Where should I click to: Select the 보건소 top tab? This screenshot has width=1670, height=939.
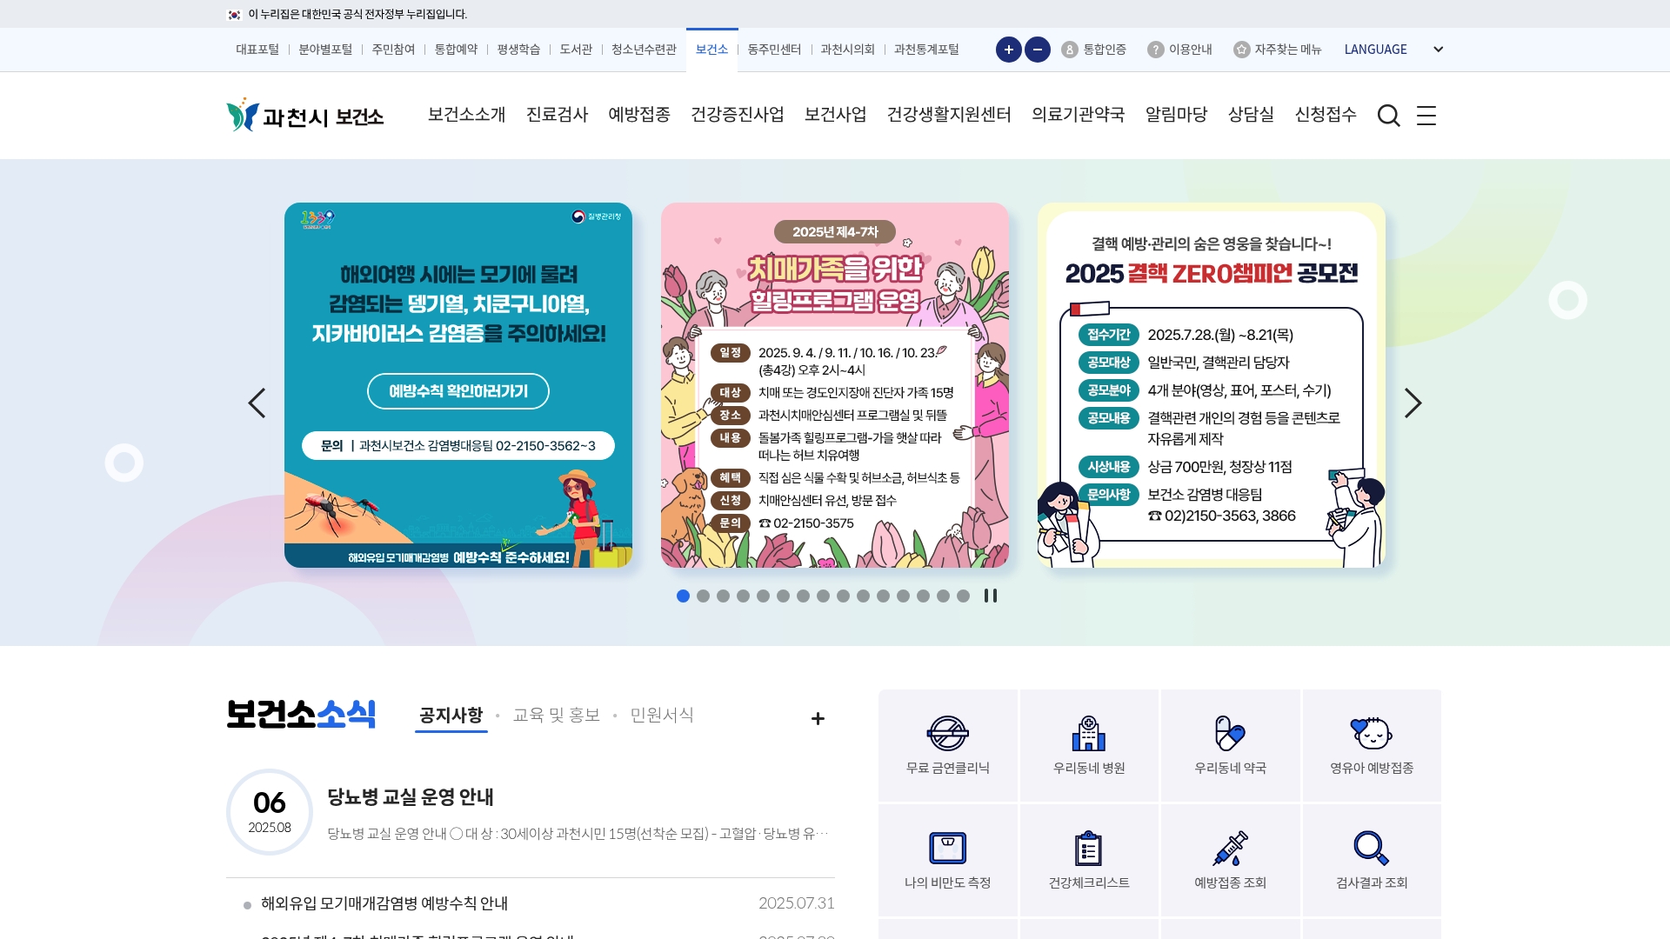coord(711,50)
